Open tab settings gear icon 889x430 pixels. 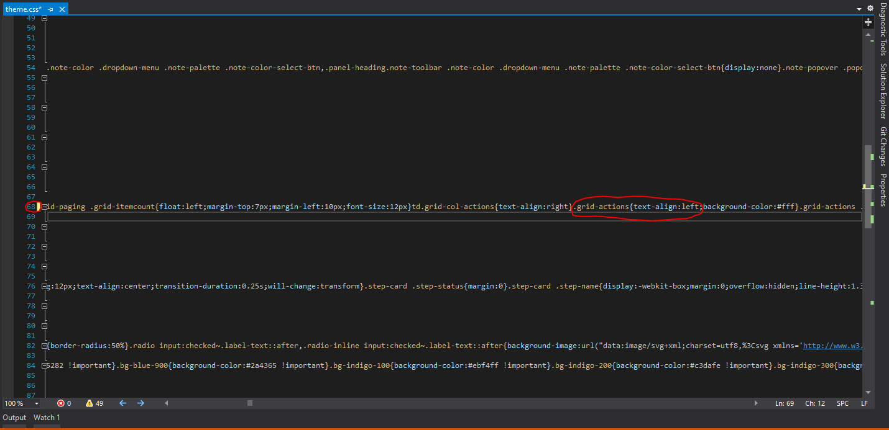tap(870, 8)
